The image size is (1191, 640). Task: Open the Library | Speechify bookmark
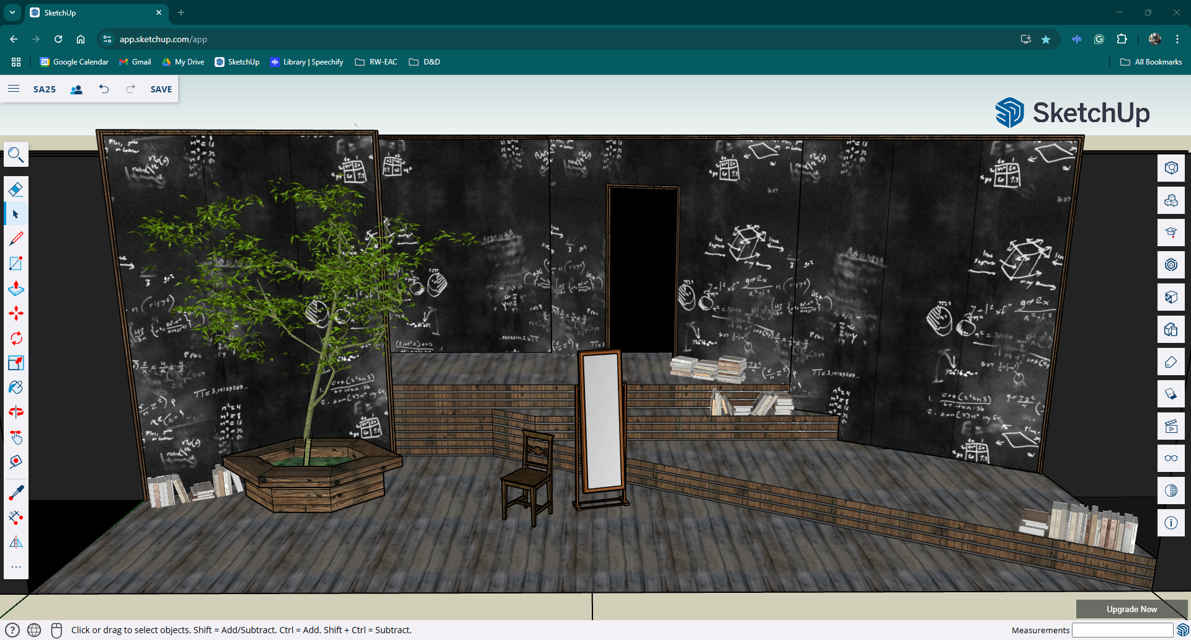coord(306,62)
